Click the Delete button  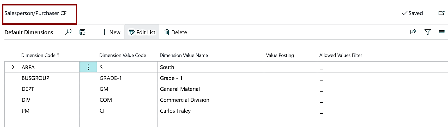[x=175, y=32]
